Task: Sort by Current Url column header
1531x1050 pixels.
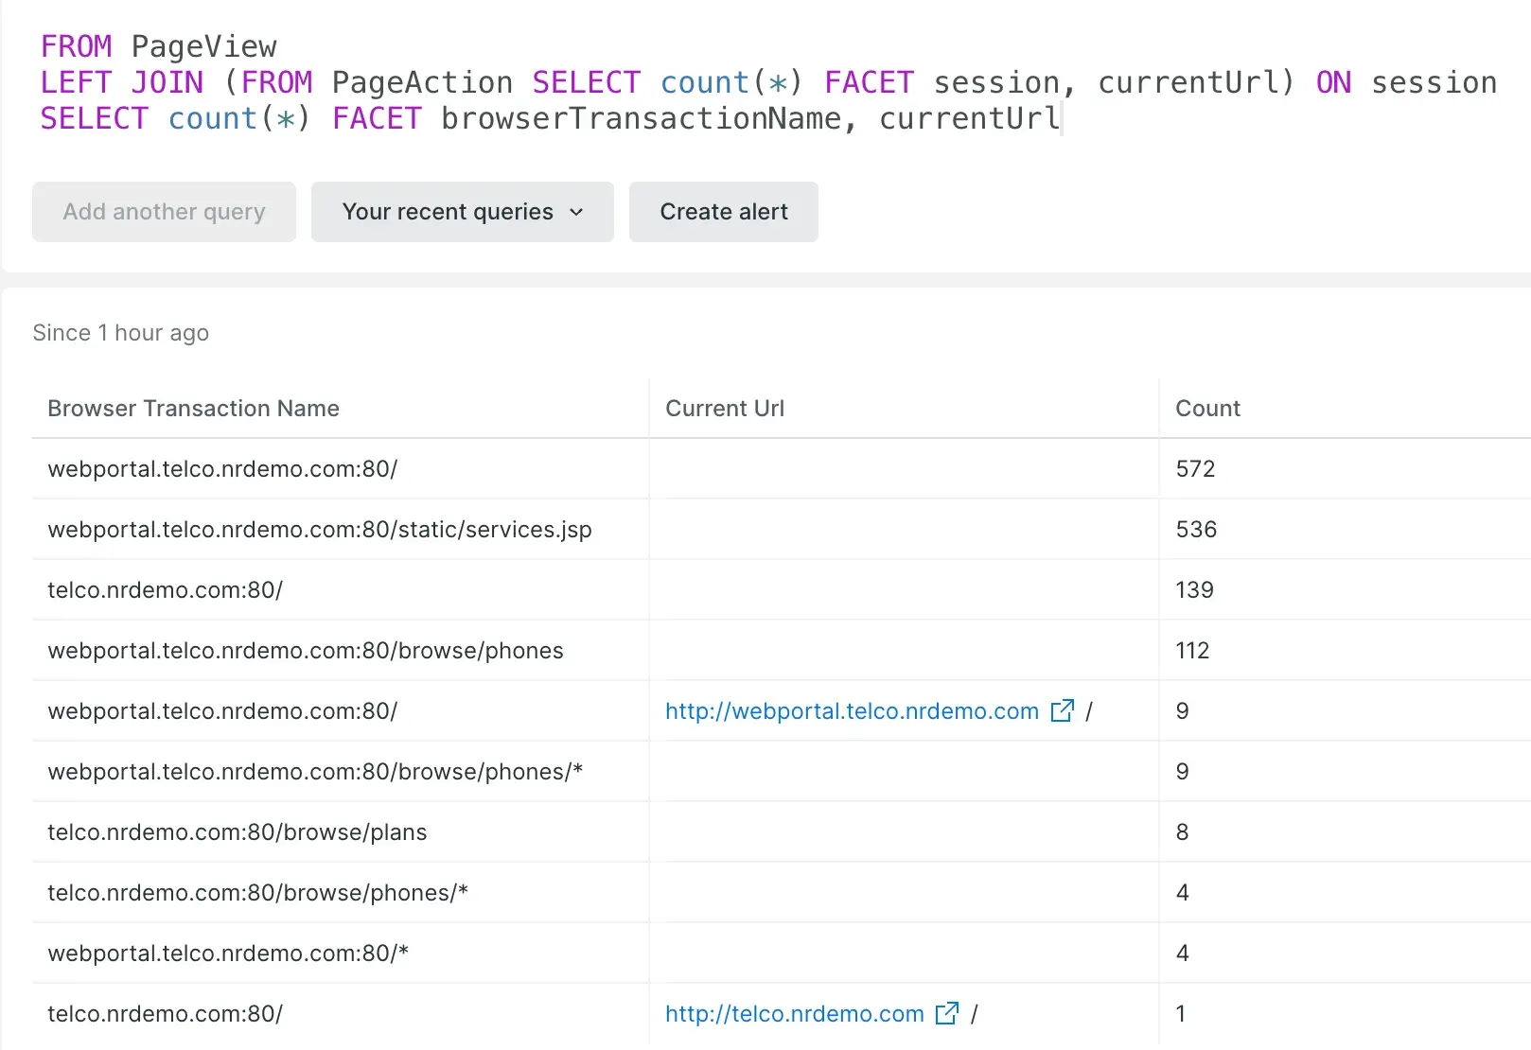Action: (724, 409)
